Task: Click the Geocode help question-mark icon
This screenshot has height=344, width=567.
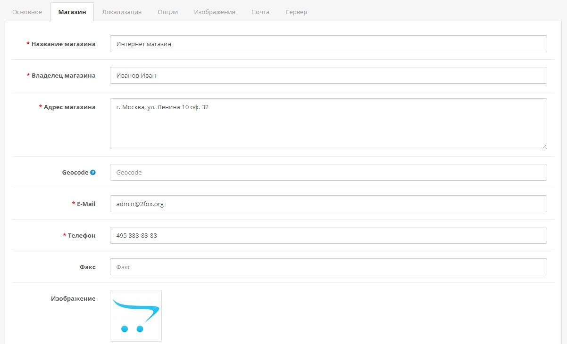Action: pos(93,173)
